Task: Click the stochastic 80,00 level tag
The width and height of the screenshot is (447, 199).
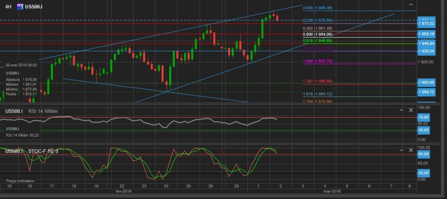Action: coord(423,154)
